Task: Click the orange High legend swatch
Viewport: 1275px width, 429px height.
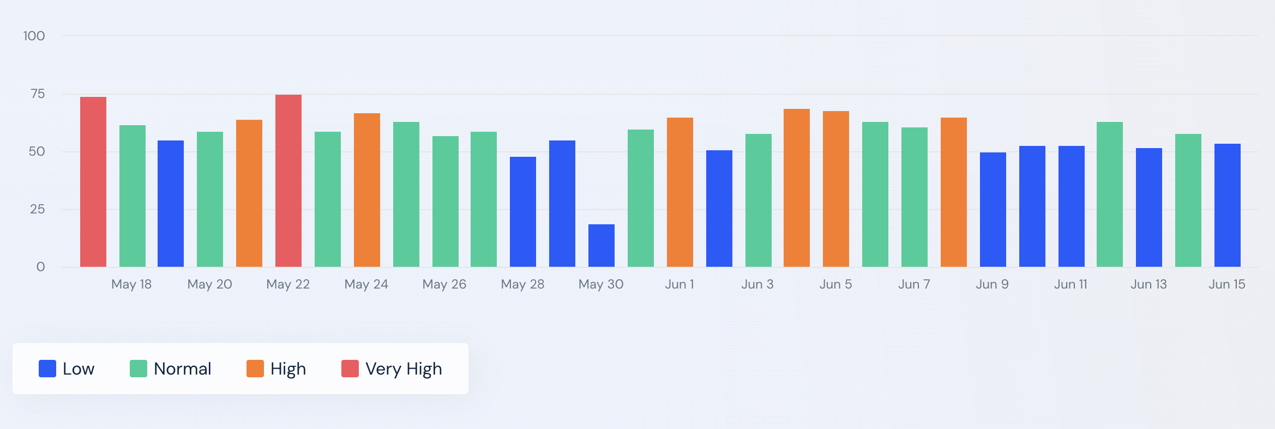Action: (x=255, y=369)
